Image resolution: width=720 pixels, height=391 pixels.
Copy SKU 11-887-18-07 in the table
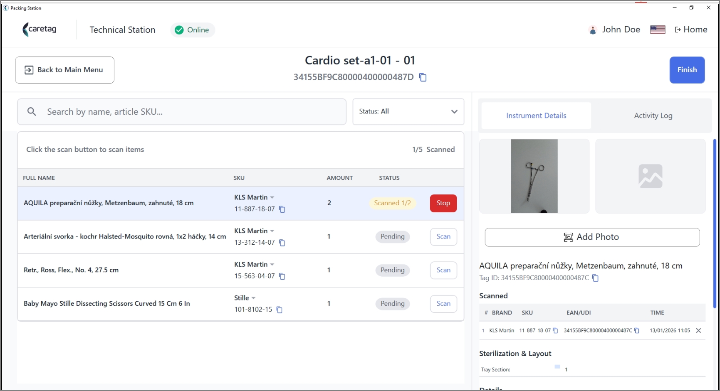coord(282,209)
